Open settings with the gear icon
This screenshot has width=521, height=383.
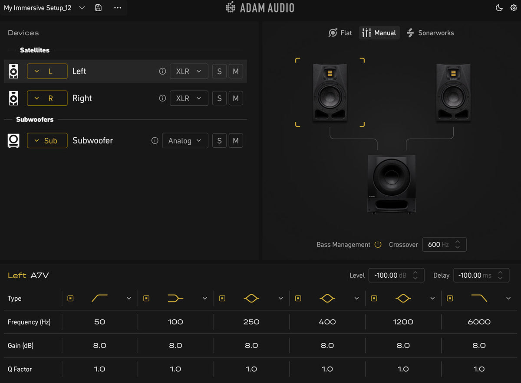(514, 8)
